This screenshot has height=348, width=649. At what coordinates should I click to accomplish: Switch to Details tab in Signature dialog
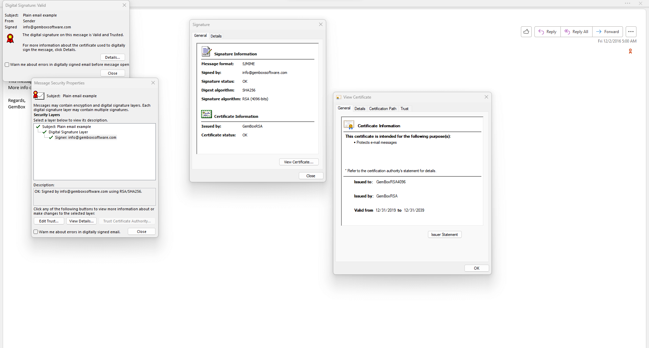[216, 36]
